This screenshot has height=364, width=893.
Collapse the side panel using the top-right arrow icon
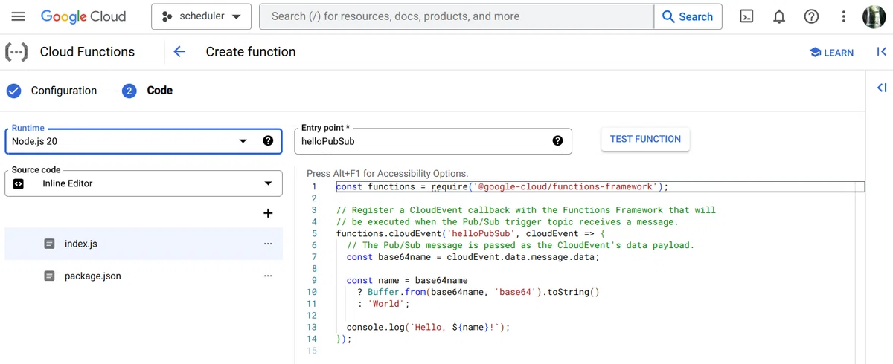881,51
